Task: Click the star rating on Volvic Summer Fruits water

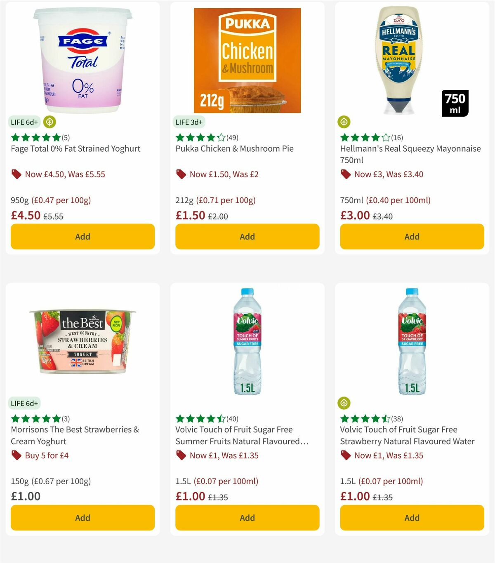Action: click(200, 418)
